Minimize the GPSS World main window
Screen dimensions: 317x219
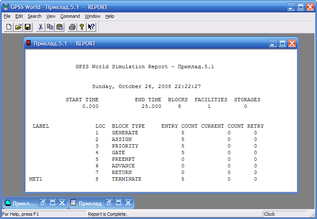291,7
